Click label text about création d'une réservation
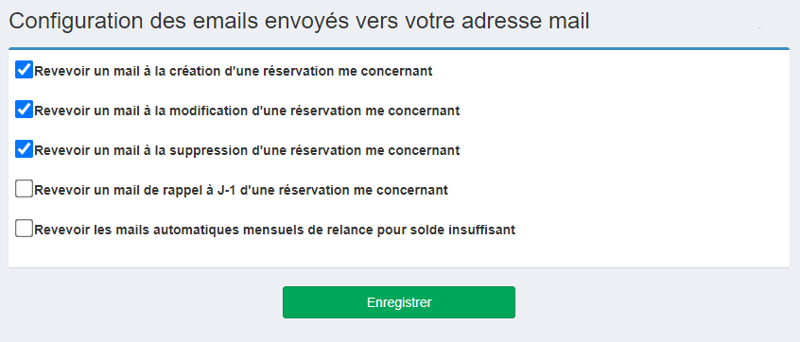This screenshot has width=800, height=342. 234,71
